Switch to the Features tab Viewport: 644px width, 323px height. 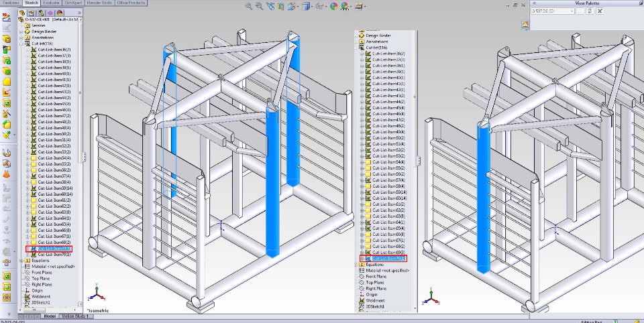pos(11,3)
